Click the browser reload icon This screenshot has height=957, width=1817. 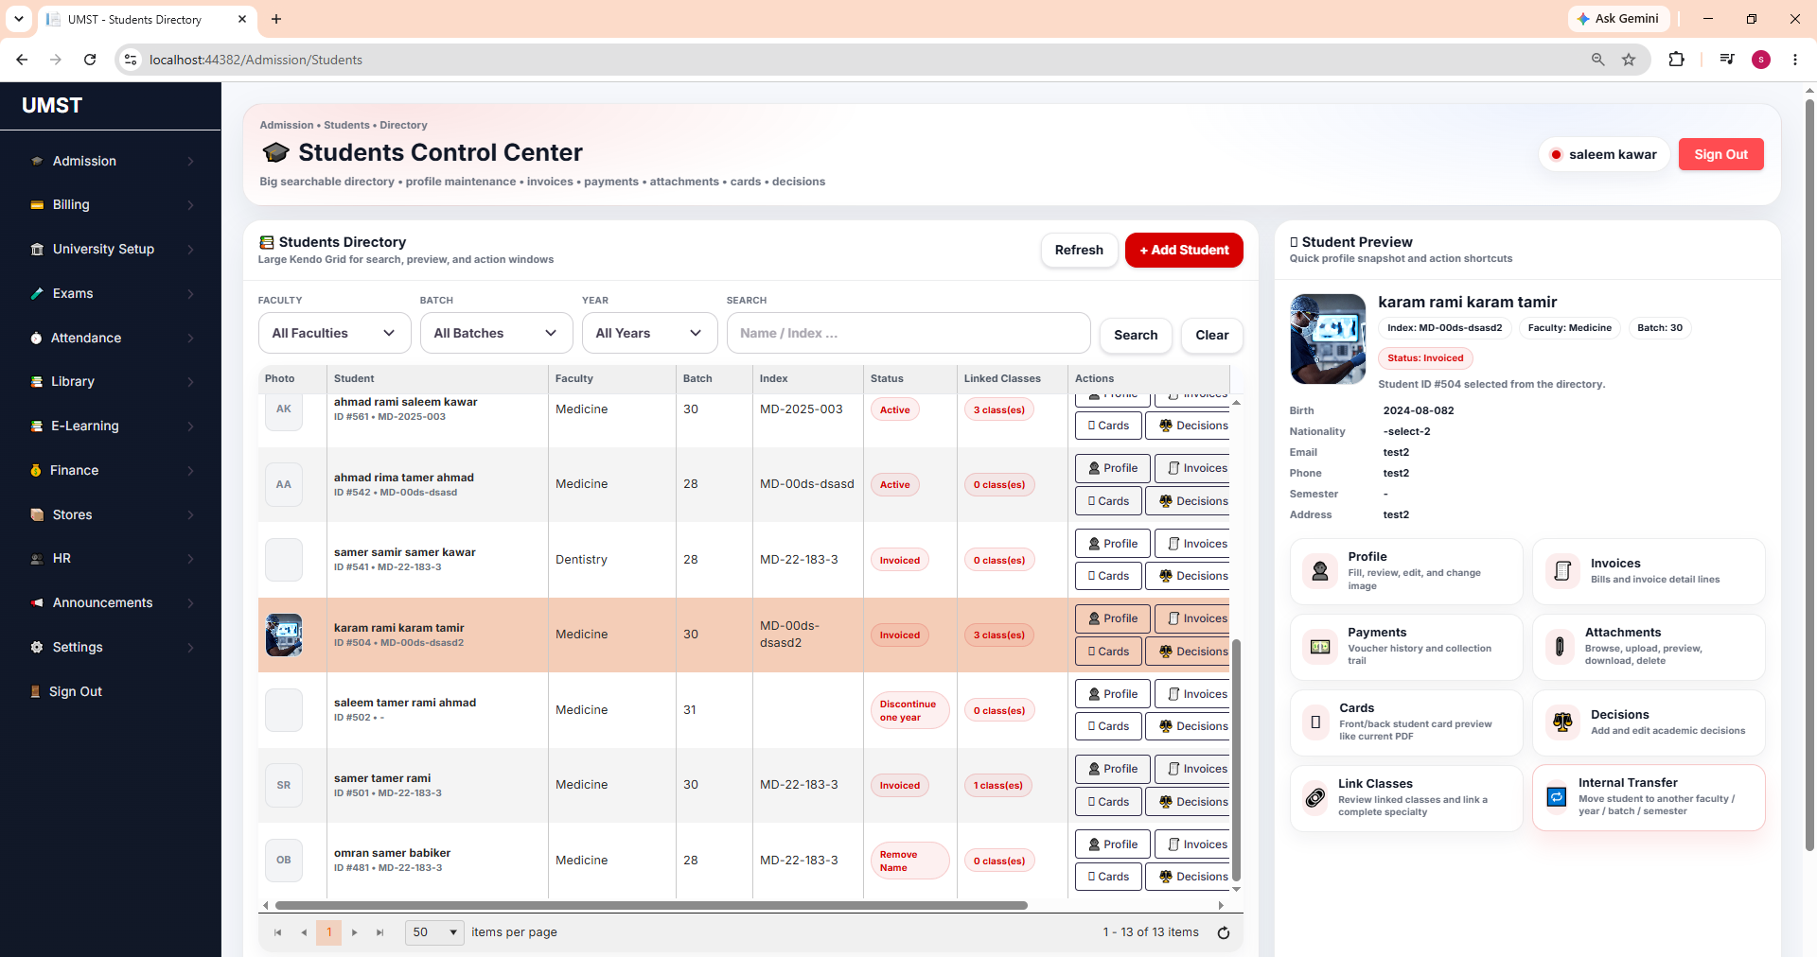click(90, 60)
